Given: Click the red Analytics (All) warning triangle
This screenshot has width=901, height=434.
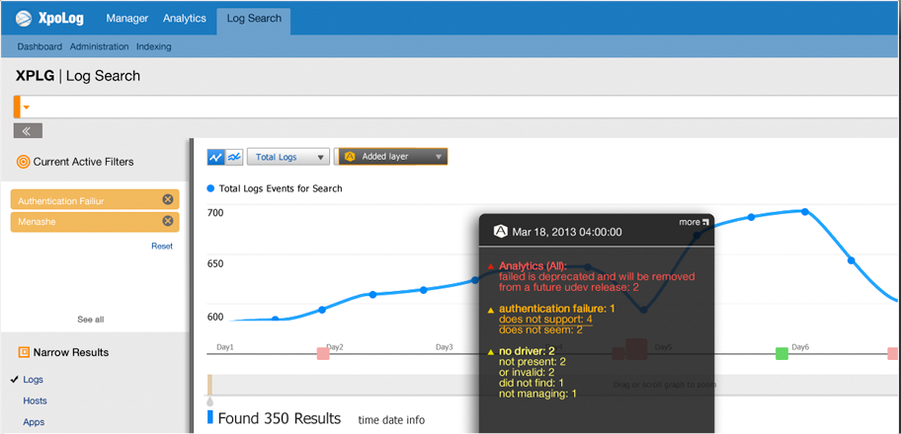Looking at the screenshot, I should [x=490, y=266].
